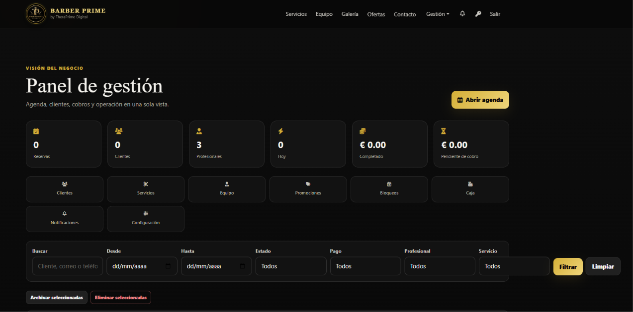Click the Hasta date input field

tap(216, 266)
